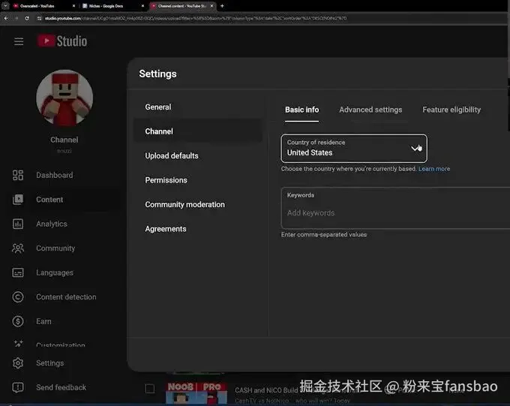This screenshot has width=510, height=406.
Task: Click the browser address bar URL
Action: coord(195,19)
